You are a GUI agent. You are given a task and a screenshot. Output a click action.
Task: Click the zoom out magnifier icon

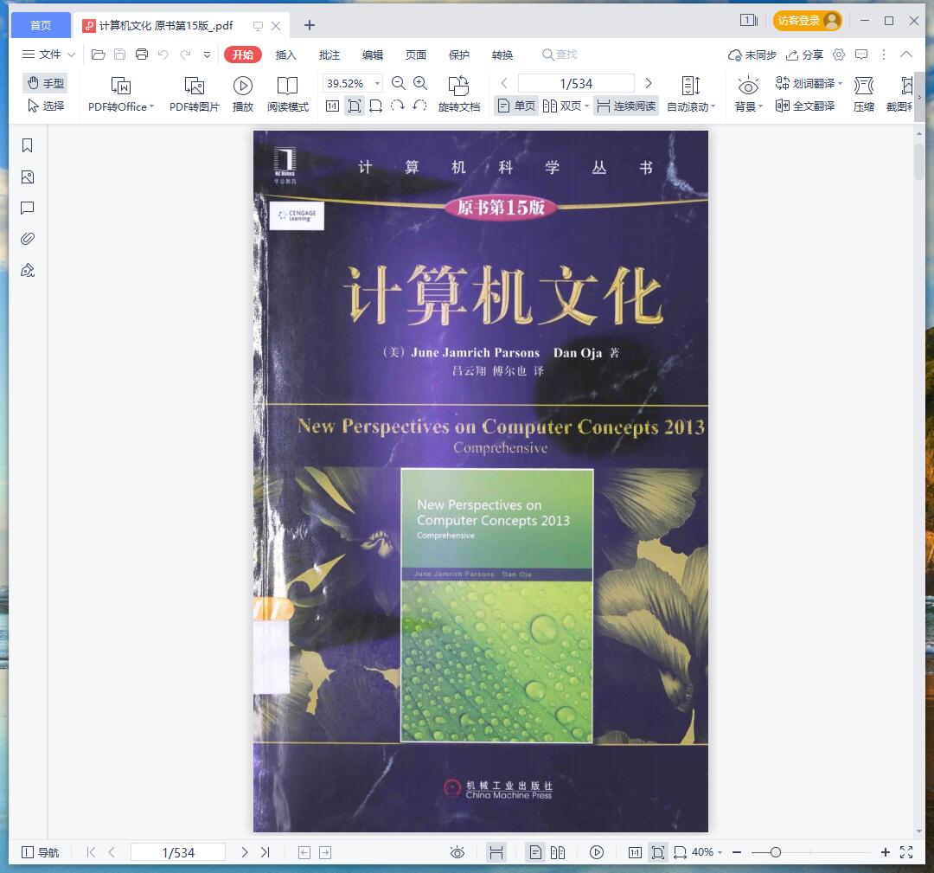tap(398, 83)
